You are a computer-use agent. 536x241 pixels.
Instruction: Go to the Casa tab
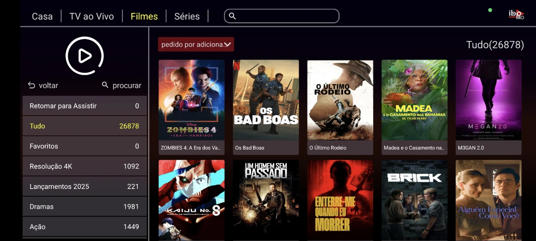coord(42,16)
